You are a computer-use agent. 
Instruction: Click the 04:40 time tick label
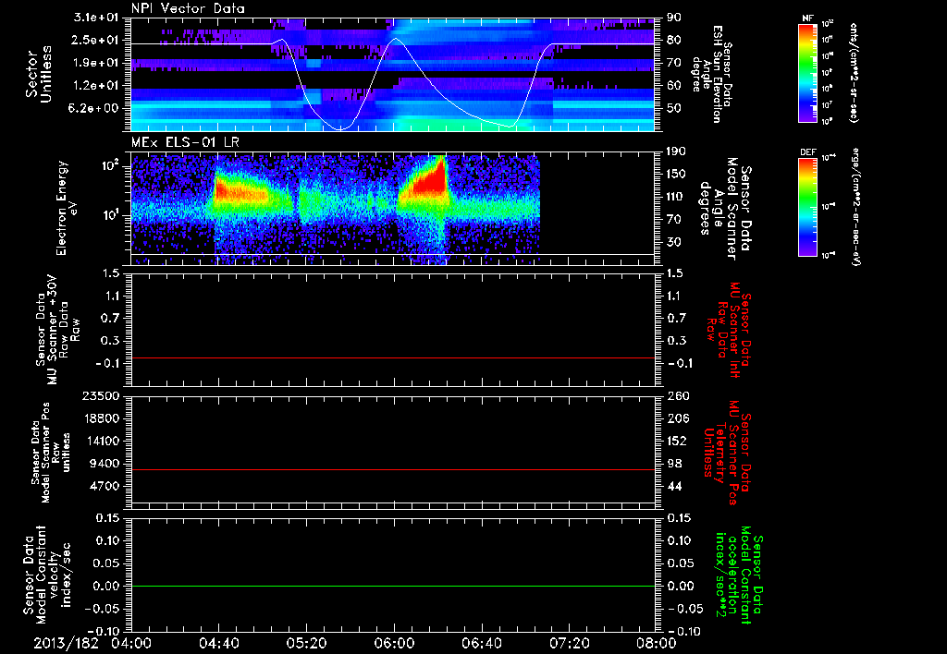pos(218,643)
